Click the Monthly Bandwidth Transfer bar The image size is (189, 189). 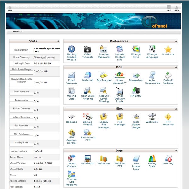click(x=21, y=85)
